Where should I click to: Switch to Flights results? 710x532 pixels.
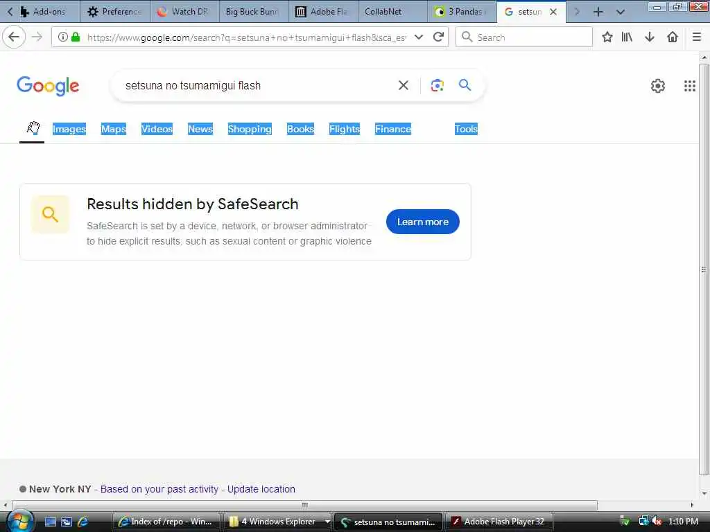(344, 129)
